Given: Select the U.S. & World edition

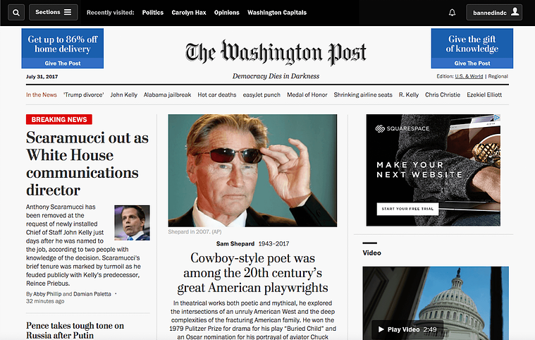Looking at the screenshot, I should [x=469, y=76].
